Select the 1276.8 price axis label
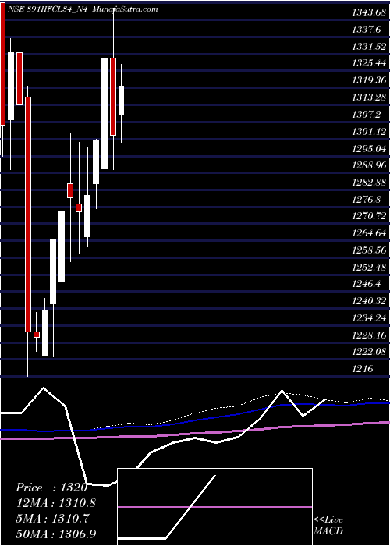Image resolution: width=390 pixels, height=546 pixels. (x=366, y=200)
